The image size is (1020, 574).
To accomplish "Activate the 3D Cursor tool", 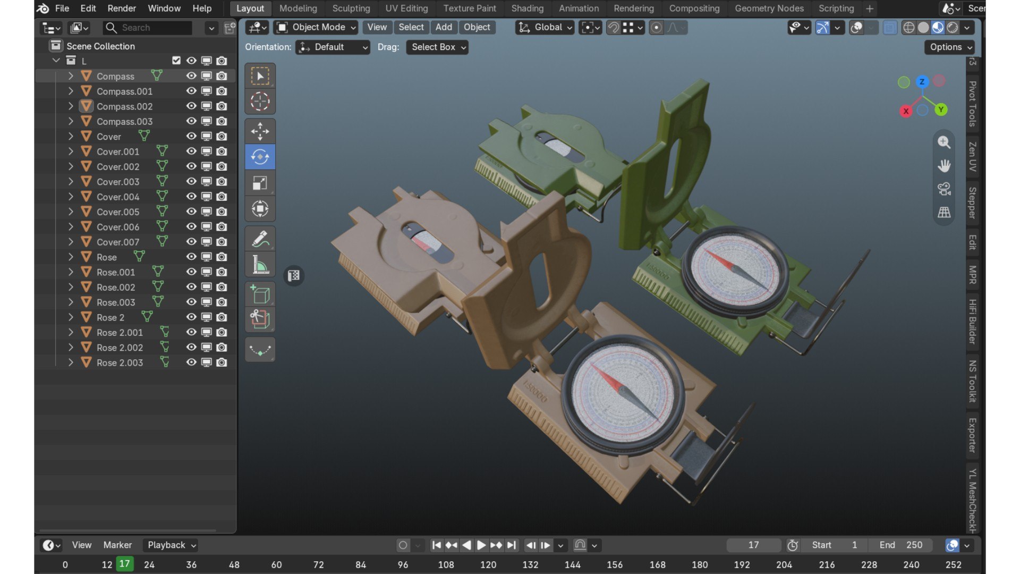I will [x=260, y=102].
